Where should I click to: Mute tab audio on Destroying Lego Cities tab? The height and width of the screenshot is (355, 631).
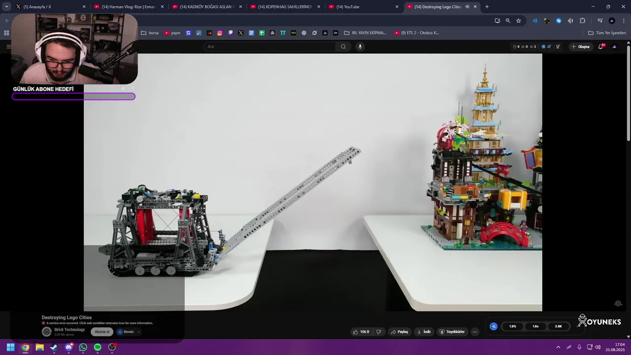(x=467, y=7)
